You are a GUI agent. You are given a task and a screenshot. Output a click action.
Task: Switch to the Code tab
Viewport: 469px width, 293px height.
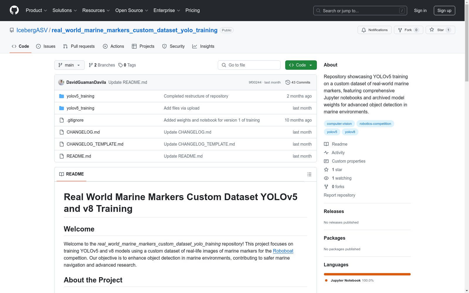[x=21, y=46]
